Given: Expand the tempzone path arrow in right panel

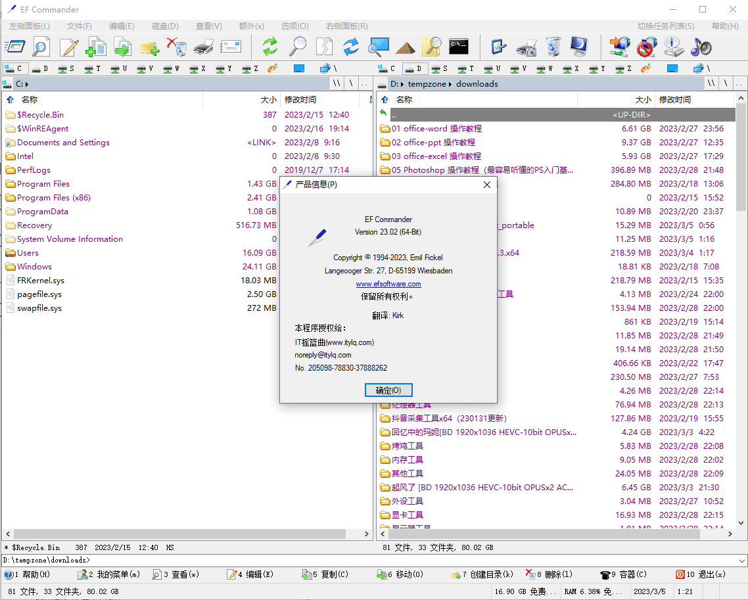Looking at the screenshot, I should point(450,84).
